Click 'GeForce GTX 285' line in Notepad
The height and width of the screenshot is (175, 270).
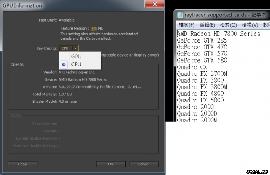click(202, 40)
